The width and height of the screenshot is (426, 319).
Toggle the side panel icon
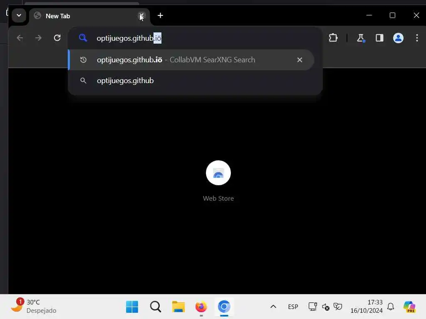pos(379,38)
